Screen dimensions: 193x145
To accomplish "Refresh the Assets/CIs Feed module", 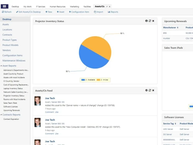I will [x=150, y=90].
